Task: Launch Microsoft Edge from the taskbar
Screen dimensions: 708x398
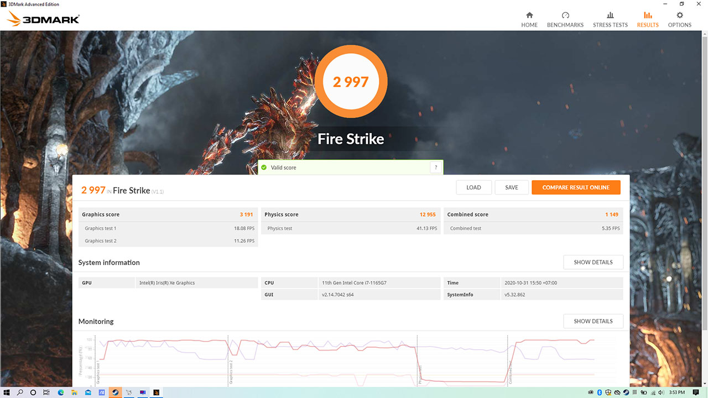Action: [61, 392]
